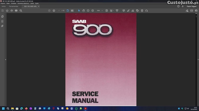The height and width of the screenshot is (111, 199).
Task: Go to the Início tab
Action: tap(4, 6)
